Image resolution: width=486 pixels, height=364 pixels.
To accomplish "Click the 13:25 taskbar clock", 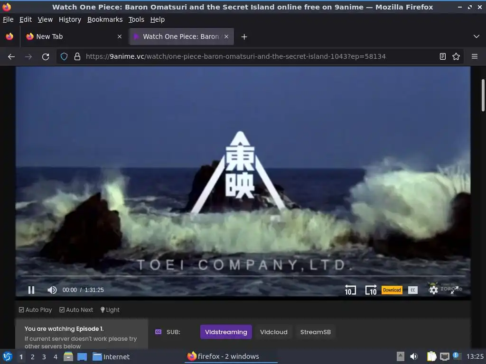I will point(475,356).
